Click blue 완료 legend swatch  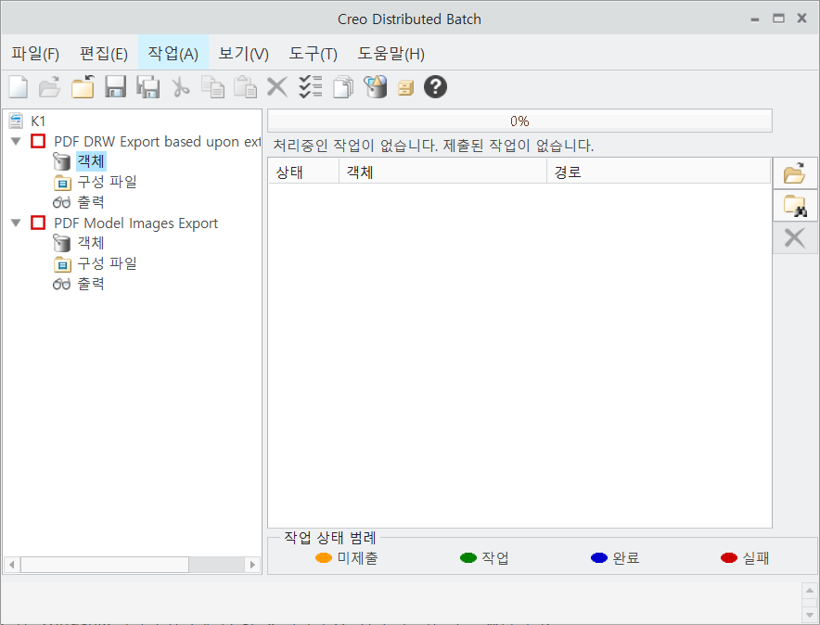(599, 558)
